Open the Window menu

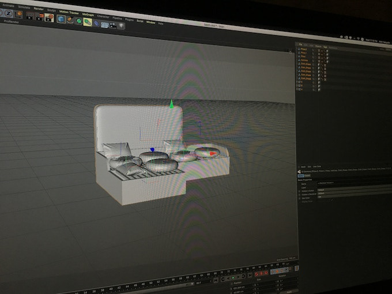point(151,22)
